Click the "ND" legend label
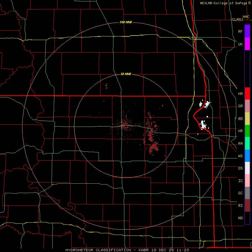The image size is (252, 252). coord(240,218)
